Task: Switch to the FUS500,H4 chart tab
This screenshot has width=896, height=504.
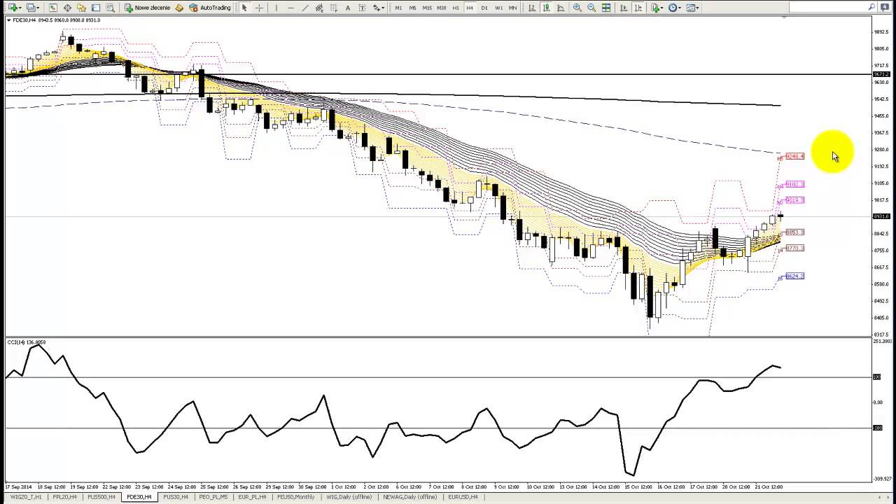Action: (x=101, y=497)
